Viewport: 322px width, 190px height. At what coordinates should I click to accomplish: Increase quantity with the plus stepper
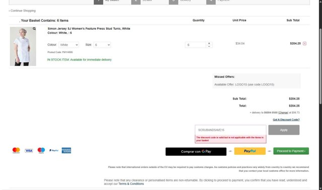(209, 43)
